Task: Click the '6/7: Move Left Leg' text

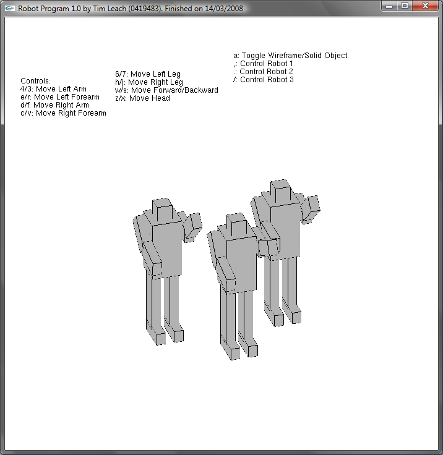Action: coord(148,74)
